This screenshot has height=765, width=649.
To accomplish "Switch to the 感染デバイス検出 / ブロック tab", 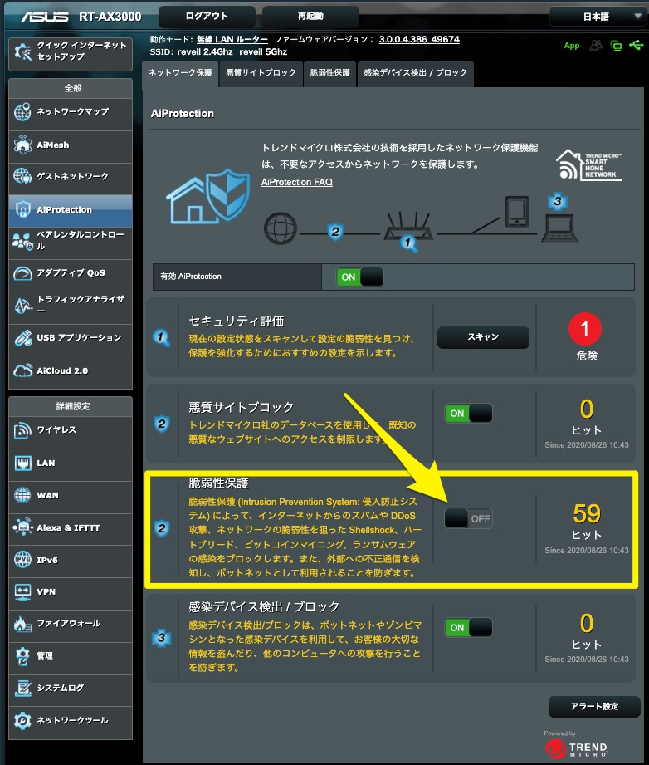I will tap(416, 73).
